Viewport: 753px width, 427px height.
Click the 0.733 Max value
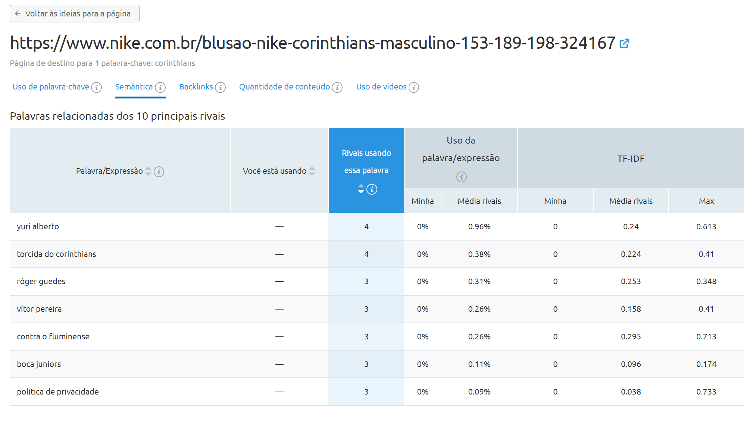point(706,392)
